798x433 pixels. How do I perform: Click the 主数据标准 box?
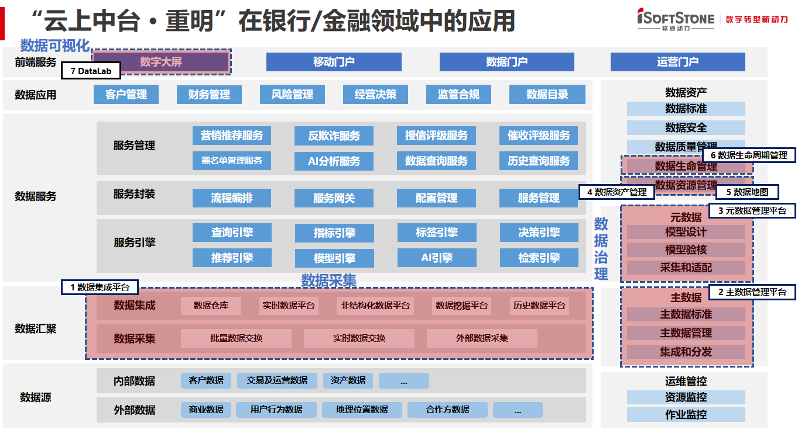[686, 314]
